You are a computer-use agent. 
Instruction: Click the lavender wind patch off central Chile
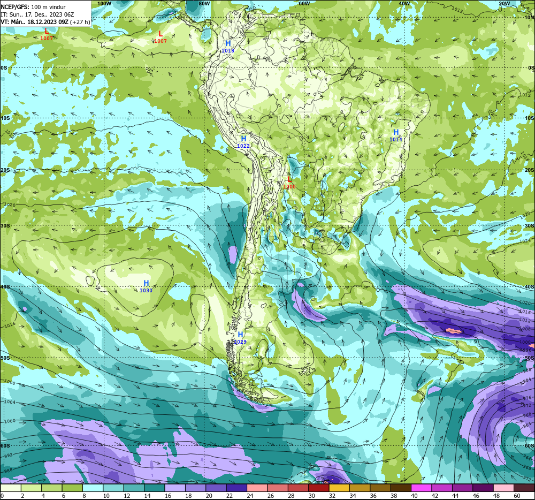tap(232, 255)
